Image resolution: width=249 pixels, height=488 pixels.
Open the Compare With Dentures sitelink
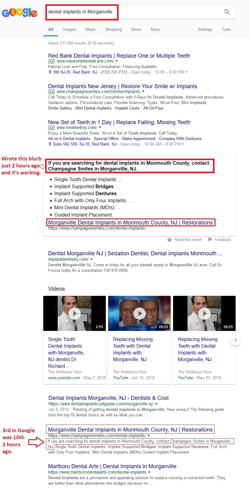[x=180, y=139]
